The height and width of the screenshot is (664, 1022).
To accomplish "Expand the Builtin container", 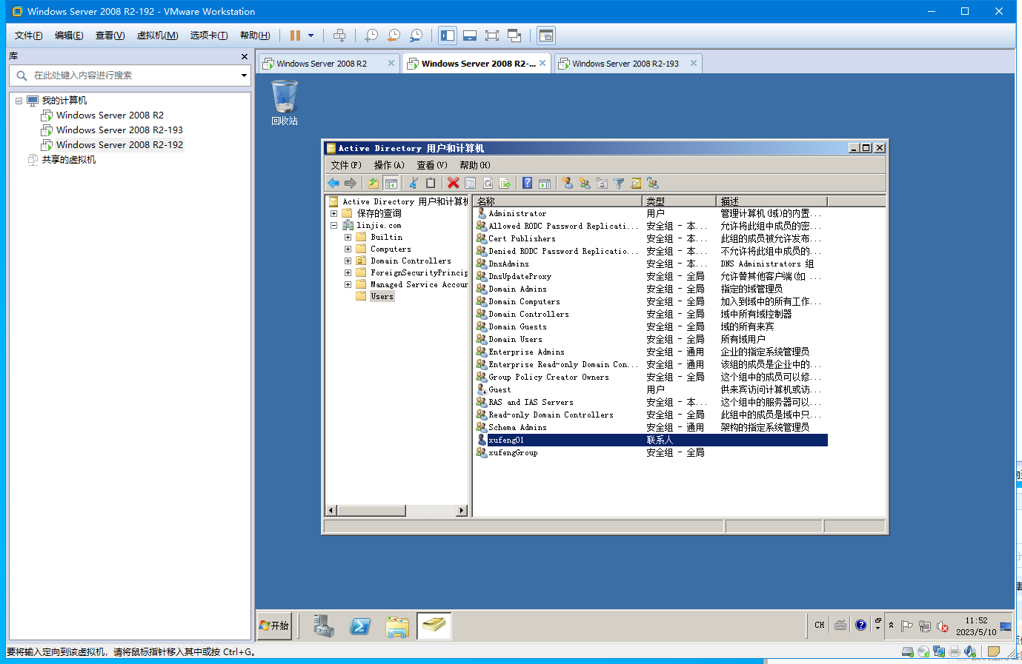I will pos(348,237).
